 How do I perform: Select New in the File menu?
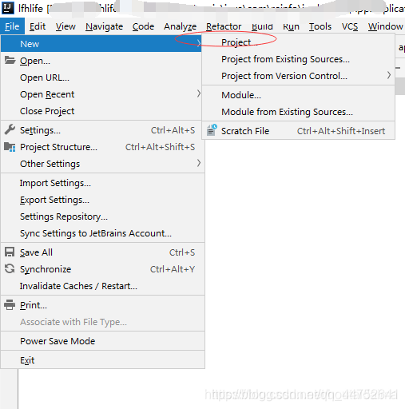[101, 44]
